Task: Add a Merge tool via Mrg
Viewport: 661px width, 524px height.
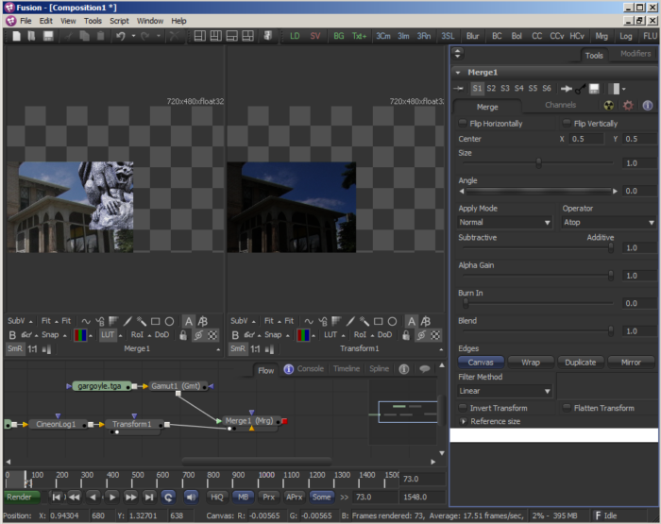Action: click(602, 36)
